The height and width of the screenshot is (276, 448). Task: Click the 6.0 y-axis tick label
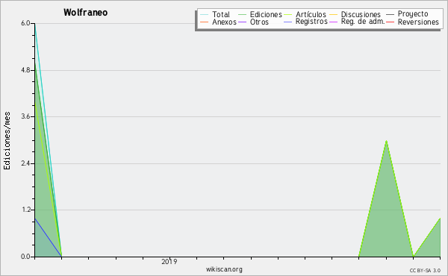25,23
